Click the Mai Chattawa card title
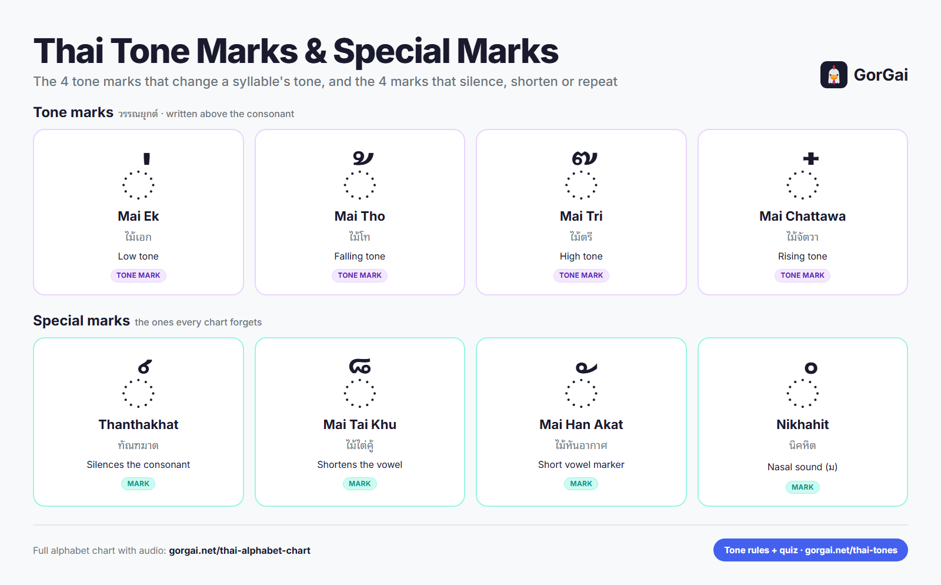This screenshot has width=941, height=585. [x=802, y=217]
